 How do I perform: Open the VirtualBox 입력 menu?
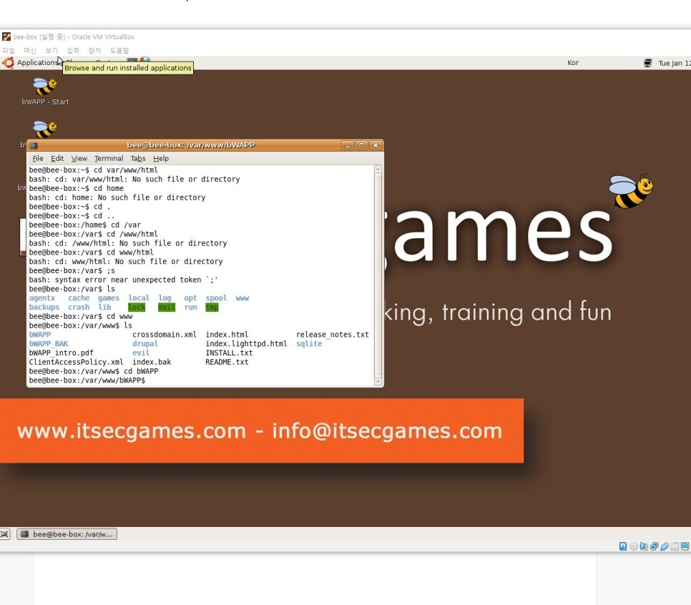pos(73,50)
